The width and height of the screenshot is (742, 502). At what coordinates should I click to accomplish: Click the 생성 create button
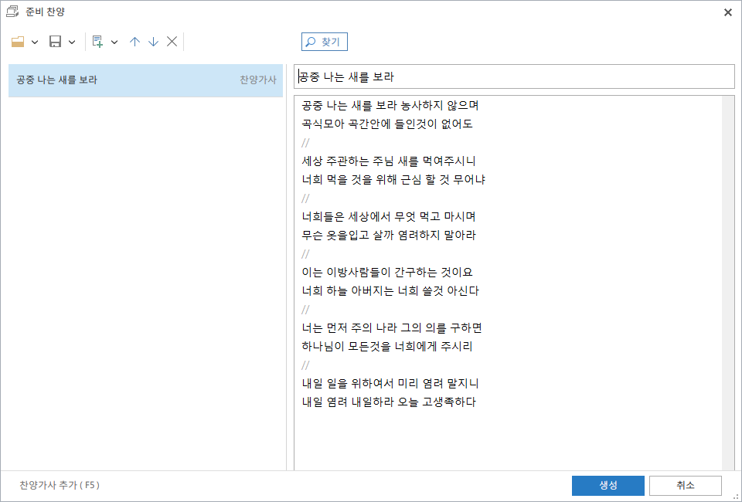[x=608, y=486]
